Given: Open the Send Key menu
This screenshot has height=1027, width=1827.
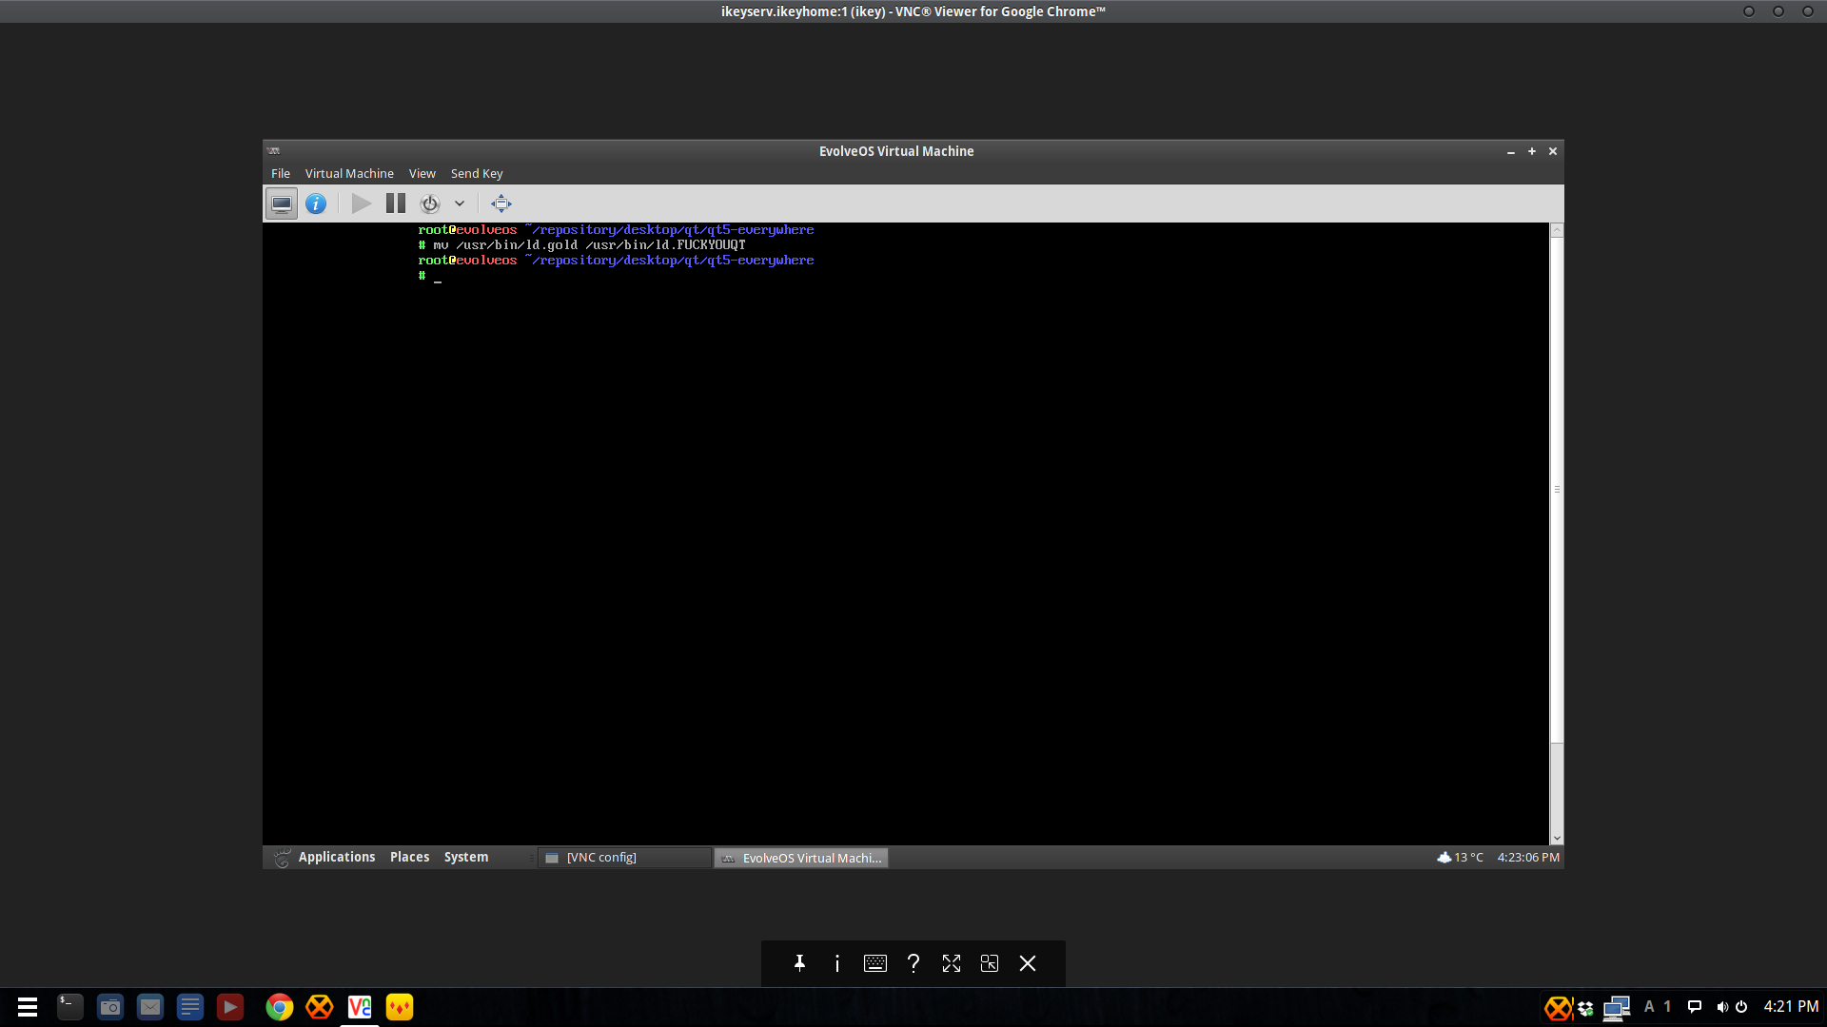Looking at the screenshot, I should pyautogui.click(x=477, y=173).
